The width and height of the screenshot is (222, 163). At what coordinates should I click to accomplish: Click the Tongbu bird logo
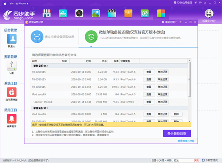point(8,15)
